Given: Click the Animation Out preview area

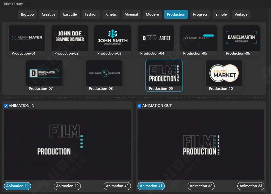Looking at the screenshot, I should click(201, 145).
